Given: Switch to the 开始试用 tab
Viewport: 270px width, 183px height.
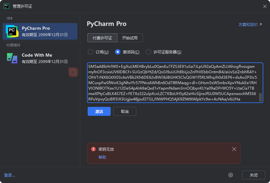Looking at the screenshot, I should [x=130, y=38].
